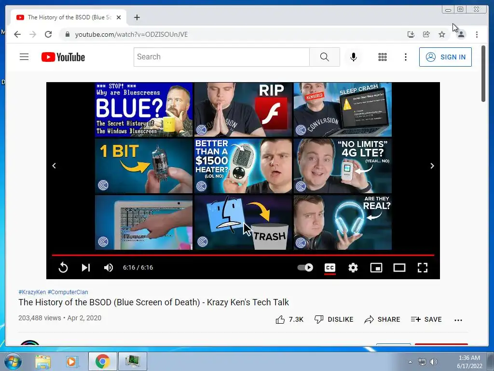Image resolution: width=494 pixels, height=371 pixels.
Task: Open YouTube settings three-dot menu
Action: [405, 57]
